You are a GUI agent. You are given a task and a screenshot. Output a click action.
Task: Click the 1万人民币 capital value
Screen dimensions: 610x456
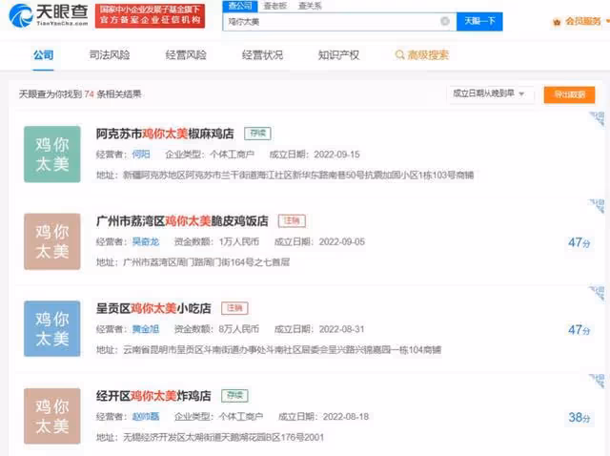click(x=239, y=241)
